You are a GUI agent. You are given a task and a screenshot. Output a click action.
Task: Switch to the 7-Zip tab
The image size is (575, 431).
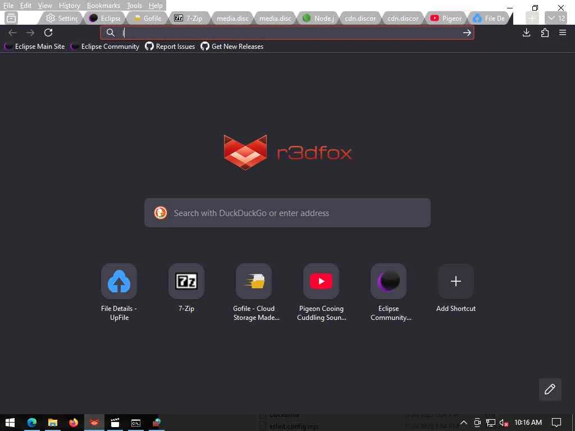[x=190, y=18]
